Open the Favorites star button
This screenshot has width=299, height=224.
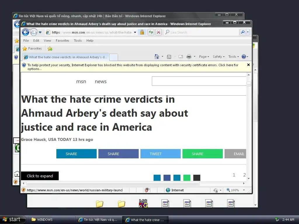pyautogui.click(x=32, y=49)
